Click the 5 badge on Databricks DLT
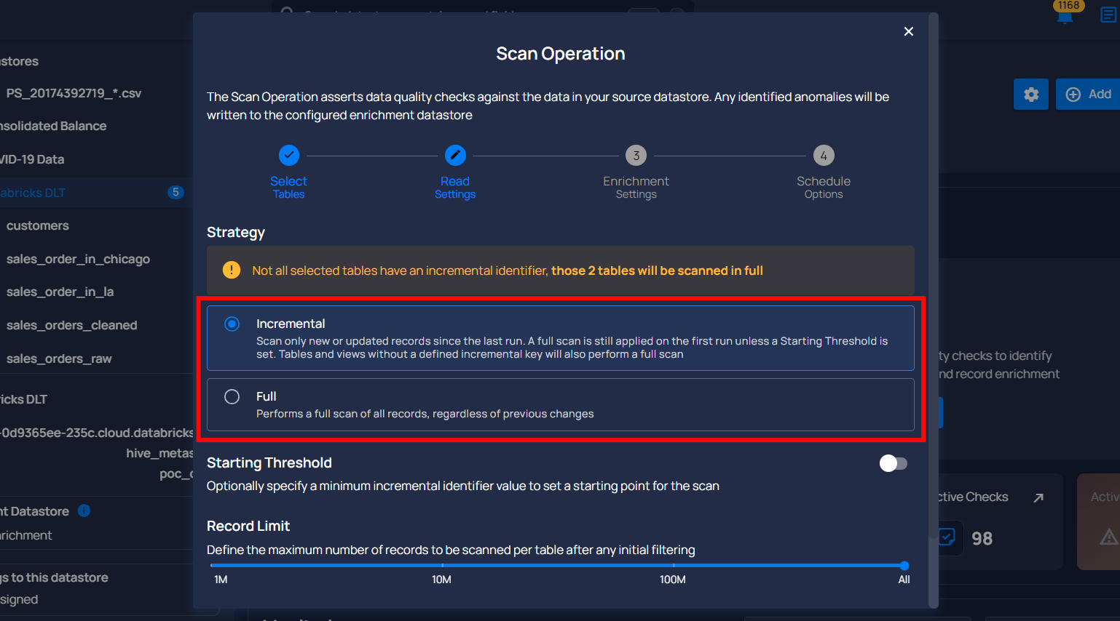 176,192
